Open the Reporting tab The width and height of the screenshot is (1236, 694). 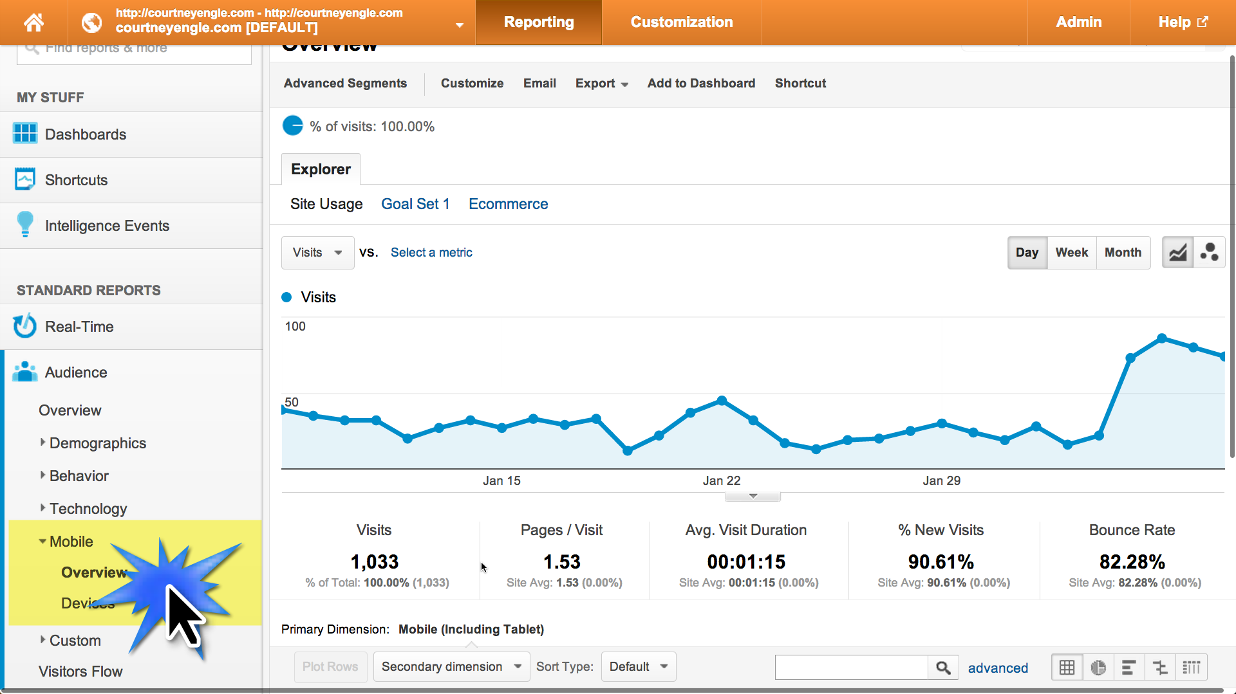click(539, 23)
